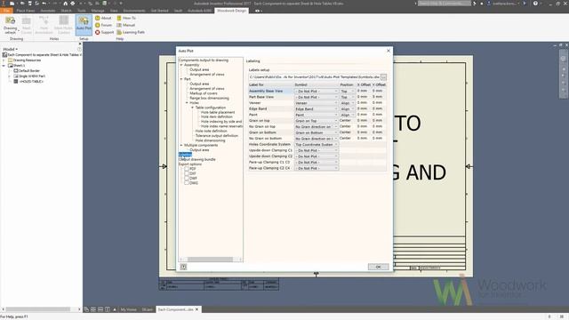Click the help icon in Auto Plot dialog footer
The width and height of the screenshot is (569, 320).
click(183, 267)
